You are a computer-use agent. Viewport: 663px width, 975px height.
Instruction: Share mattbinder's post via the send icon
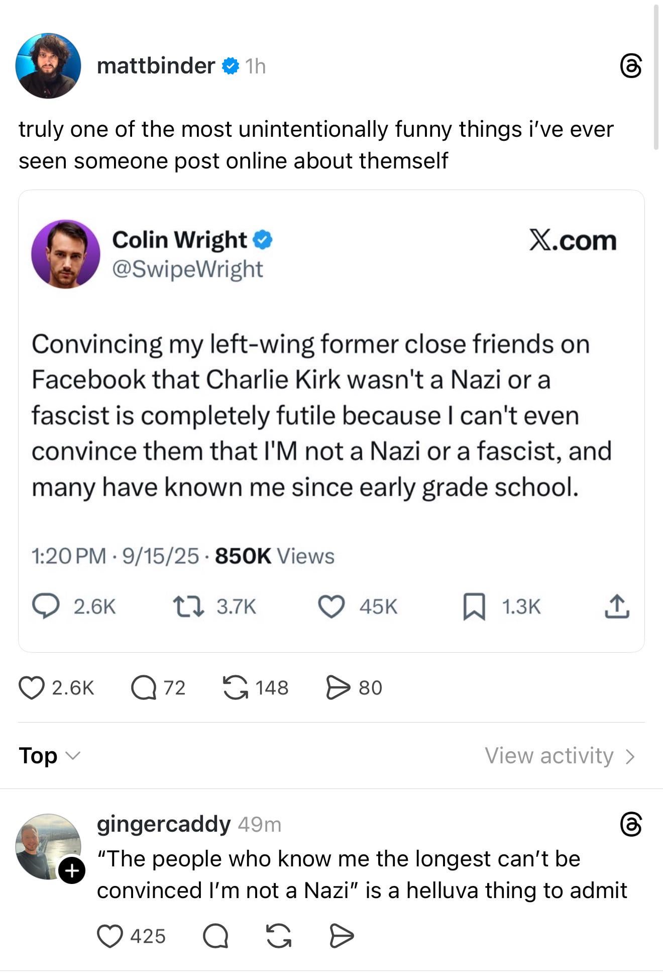[x=338, y=688]
